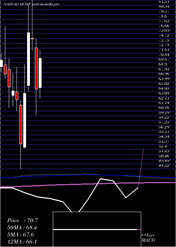Pick the 50.46 price level
The image size is (176, 247).
[x=164, y=156]
